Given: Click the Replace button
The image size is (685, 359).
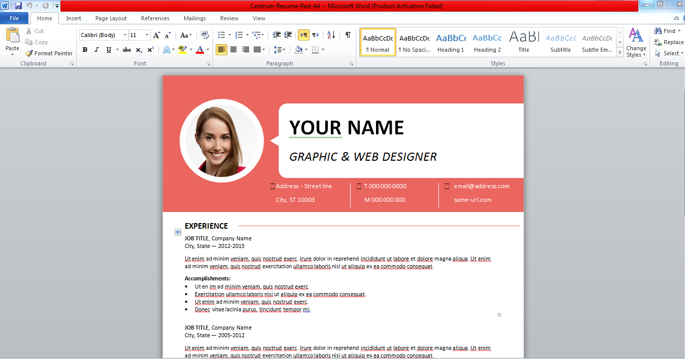Looking at the screenshot, I should pos(669,42).
